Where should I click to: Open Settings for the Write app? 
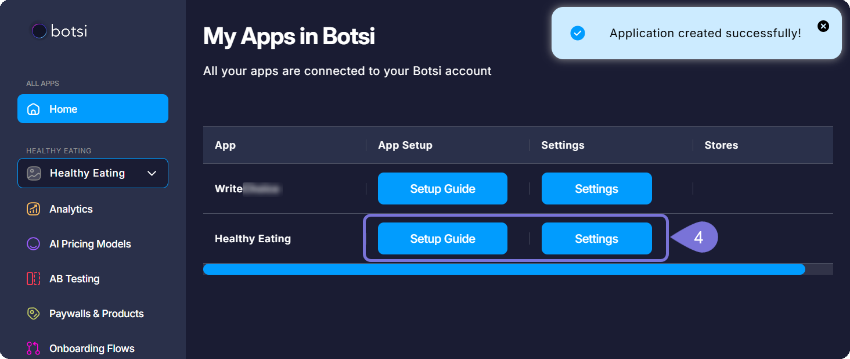pyautogui.click(x=596, y=188)
